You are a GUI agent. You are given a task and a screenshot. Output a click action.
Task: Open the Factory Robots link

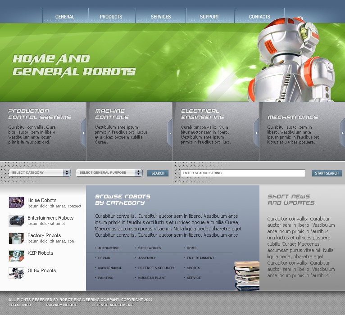click(x=44, y=235)
